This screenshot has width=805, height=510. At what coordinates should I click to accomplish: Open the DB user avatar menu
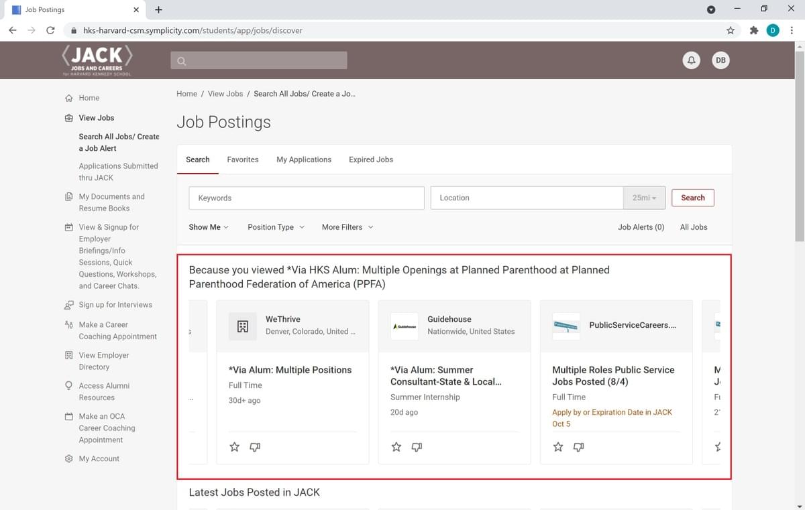[720, 60]
